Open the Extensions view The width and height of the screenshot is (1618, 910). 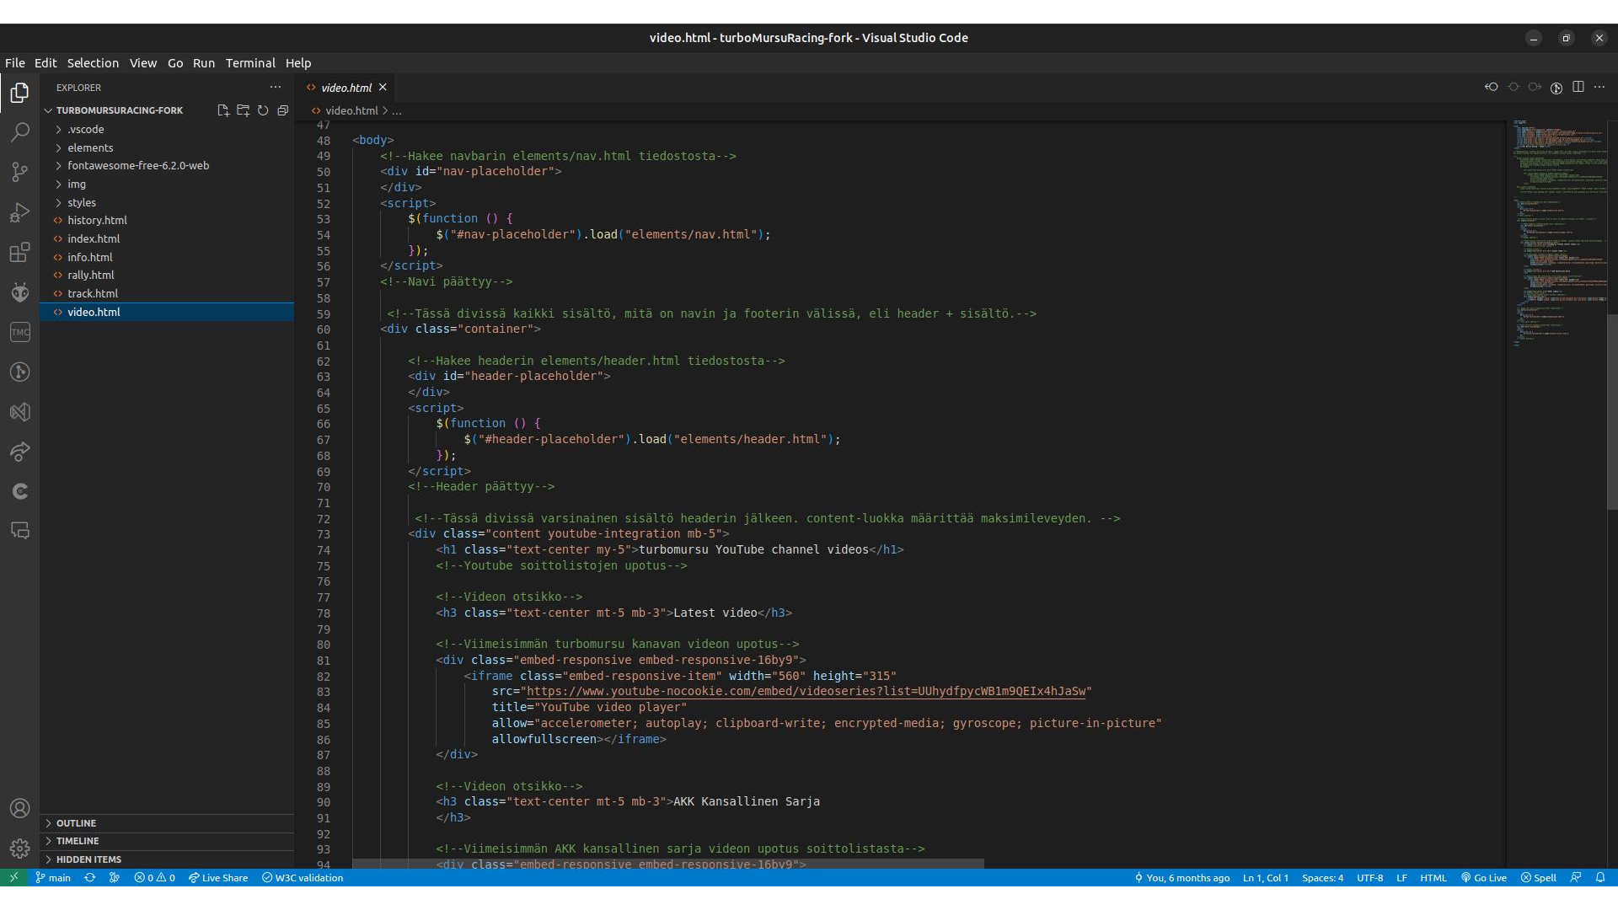point(19,252)
